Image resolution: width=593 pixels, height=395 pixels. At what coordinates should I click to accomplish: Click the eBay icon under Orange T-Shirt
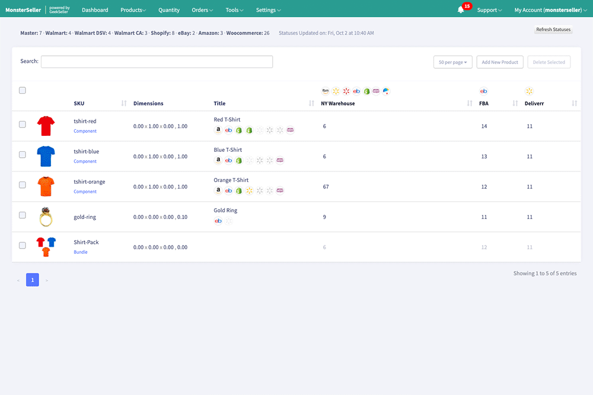click(228, 191)
